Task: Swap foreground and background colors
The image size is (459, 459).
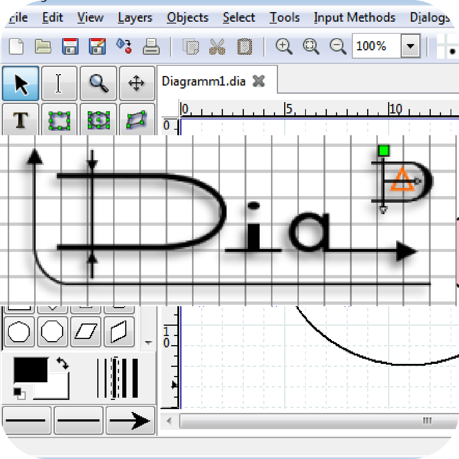Action: point(63,363)
